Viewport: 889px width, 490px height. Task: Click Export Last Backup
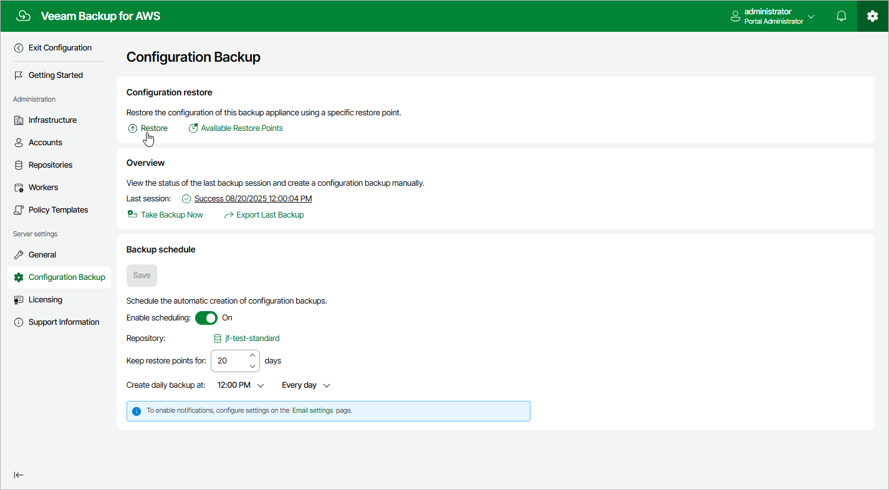(x=270, y=215)
